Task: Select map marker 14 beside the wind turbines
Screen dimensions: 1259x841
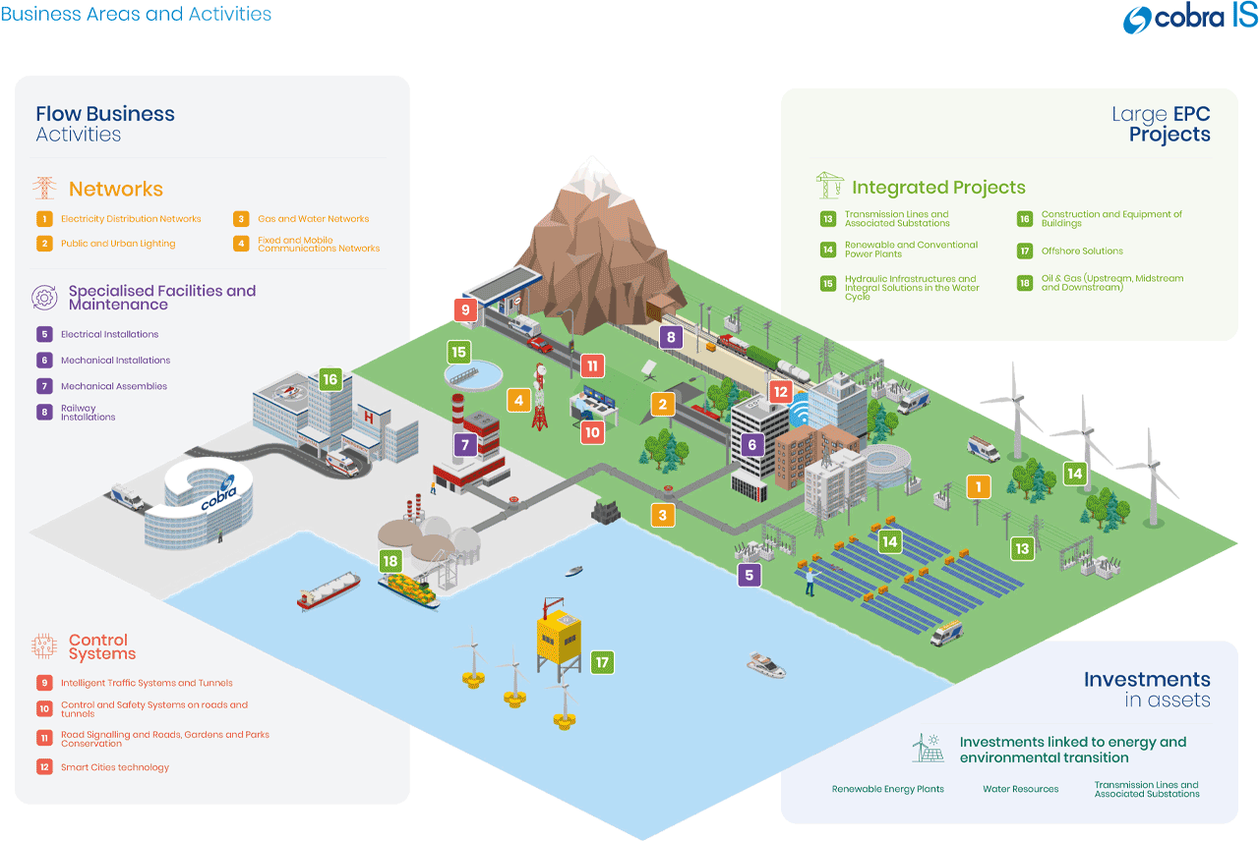Action: click(x=1074, y=474)
